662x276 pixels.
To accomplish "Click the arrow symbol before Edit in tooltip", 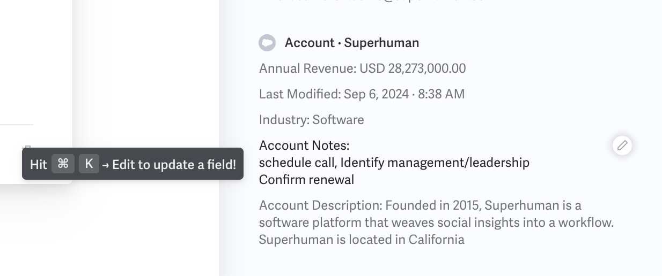I will point(105,165).
